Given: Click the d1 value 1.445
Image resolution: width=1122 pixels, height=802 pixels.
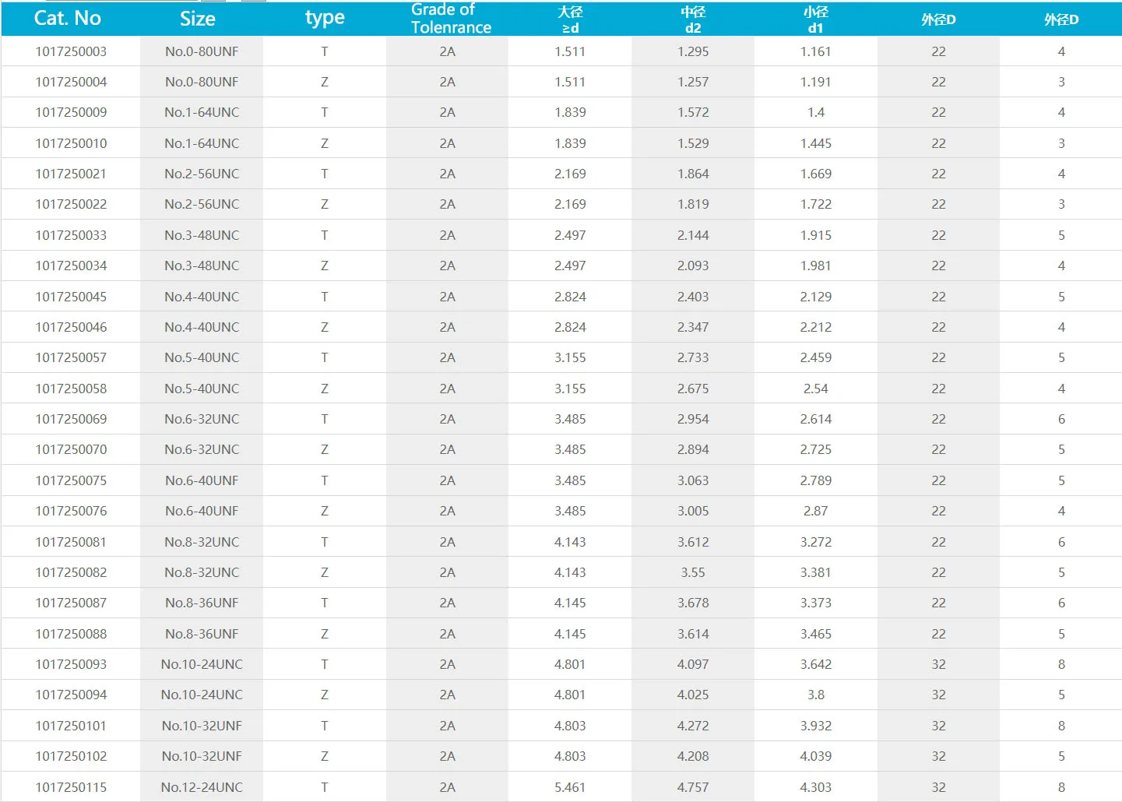Looking at the screenshot, I should pos(815,143).
